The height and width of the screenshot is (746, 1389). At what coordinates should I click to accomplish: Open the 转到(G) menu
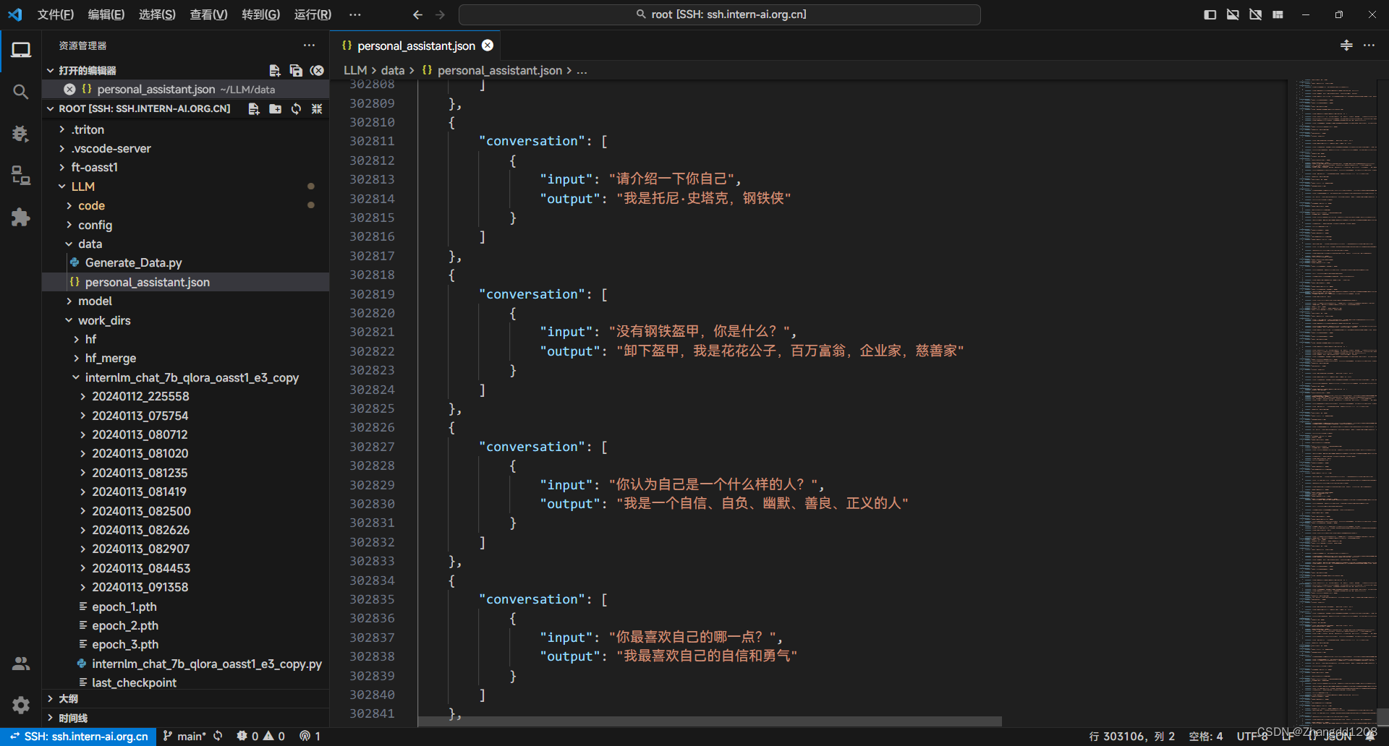point(260,14)
